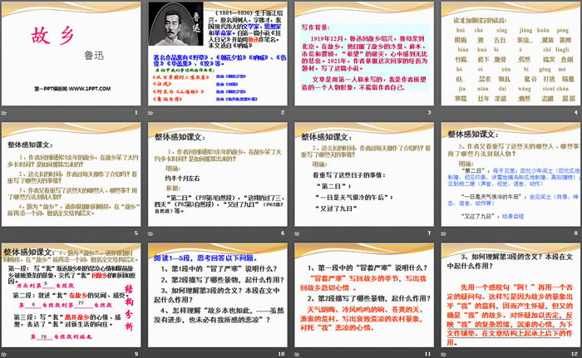Click slide number 6 label
582x358 pixels.
tap(283, 233)
